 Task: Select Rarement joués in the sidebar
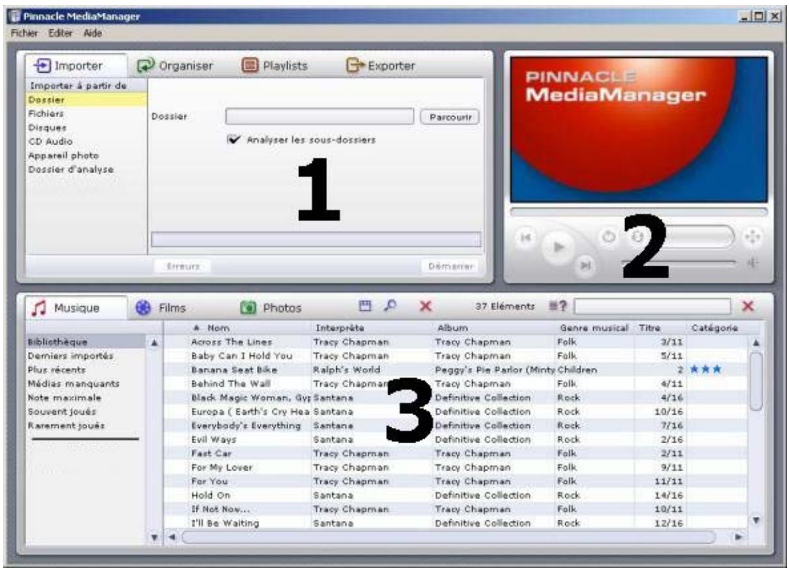pyautogui.click(x=85, y=425)
